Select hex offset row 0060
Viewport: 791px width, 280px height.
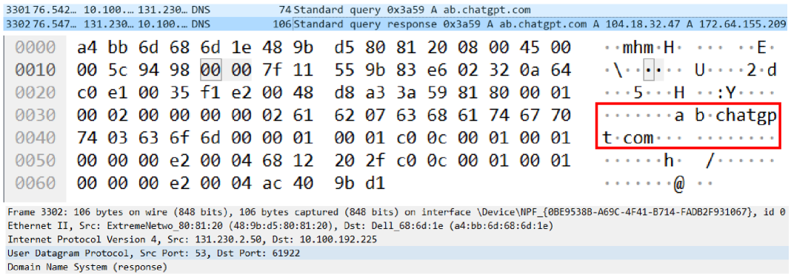pyautogui.click(x=36, y=183)
